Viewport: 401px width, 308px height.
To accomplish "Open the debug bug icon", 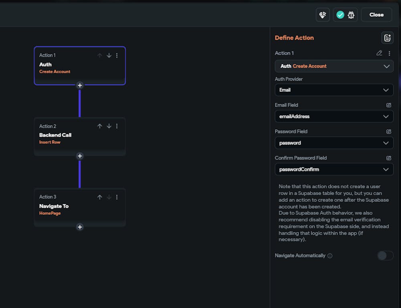I will [x=351, y=15].
